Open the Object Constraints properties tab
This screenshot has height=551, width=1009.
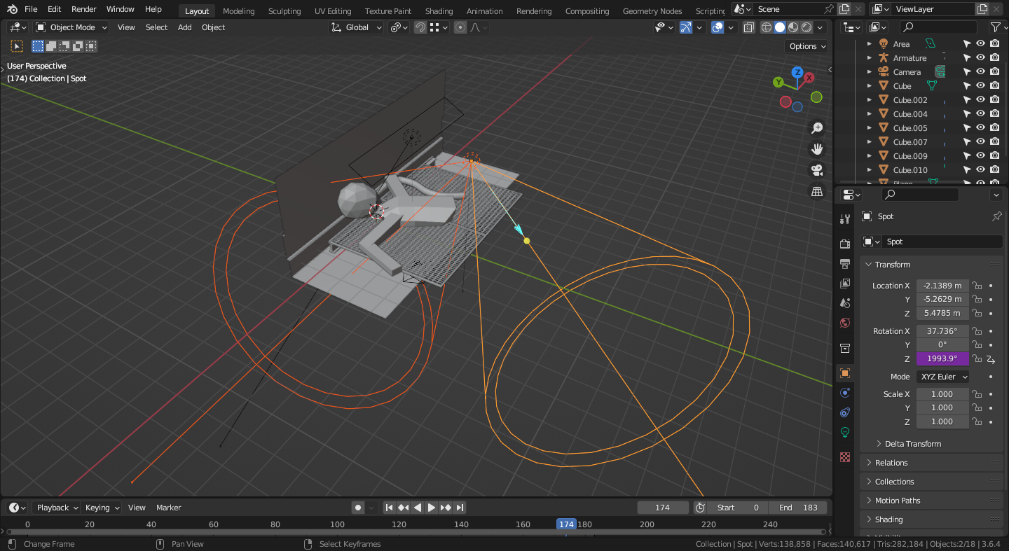tap(845, 412)
